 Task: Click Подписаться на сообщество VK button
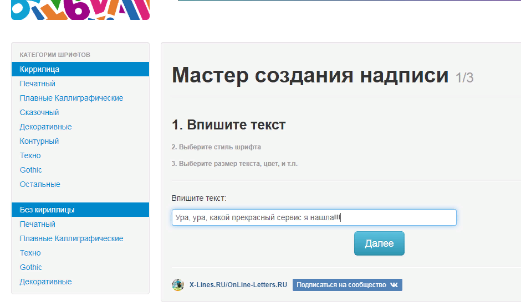[347, 285]
